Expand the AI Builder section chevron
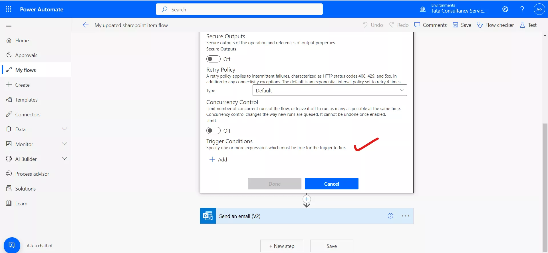 (65, 159)
